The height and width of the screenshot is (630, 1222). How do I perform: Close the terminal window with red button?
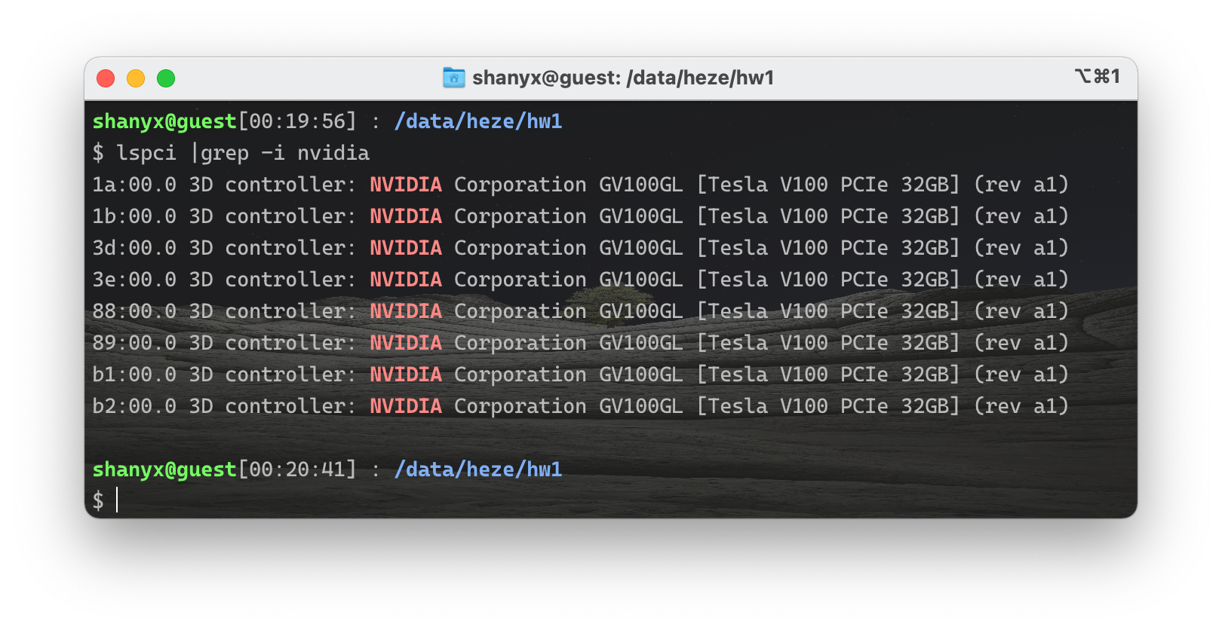[106, 78]
